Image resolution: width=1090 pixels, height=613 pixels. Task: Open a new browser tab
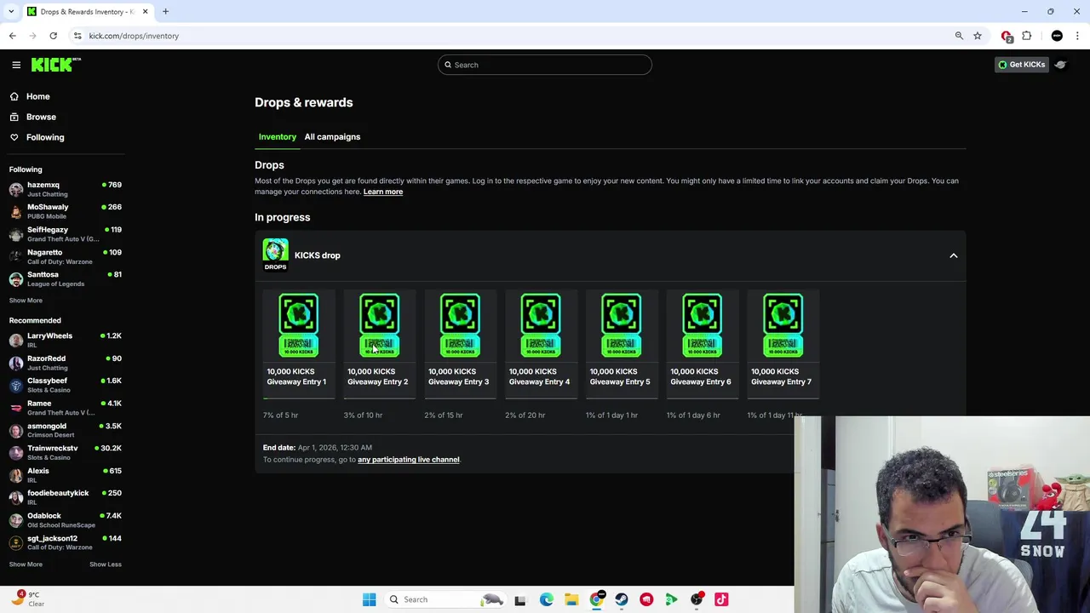(165, 12)
